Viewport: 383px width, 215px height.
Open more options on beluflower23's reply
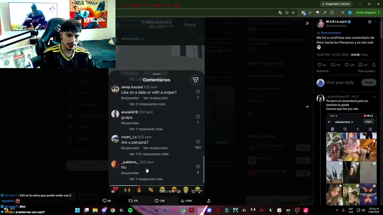(x=375, y=97)
